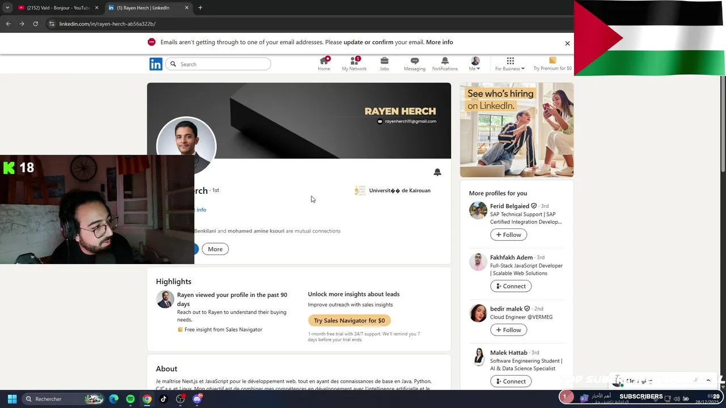Expand the Me profile menu
Image resolution: width=726 pixels, height=408 pixels.
click(x=475, y=64)
